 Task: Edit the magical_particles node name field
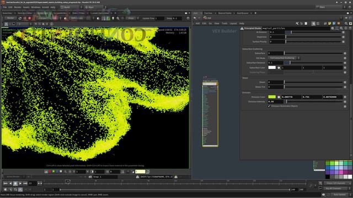(296, 28)
